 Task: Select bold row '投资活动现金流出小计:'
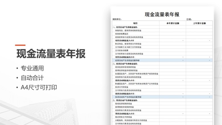pos(162,94)
